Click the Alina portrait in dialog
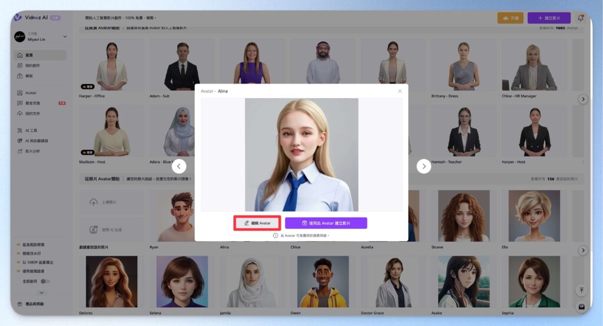The image size is (603, 326). point(301,155)
